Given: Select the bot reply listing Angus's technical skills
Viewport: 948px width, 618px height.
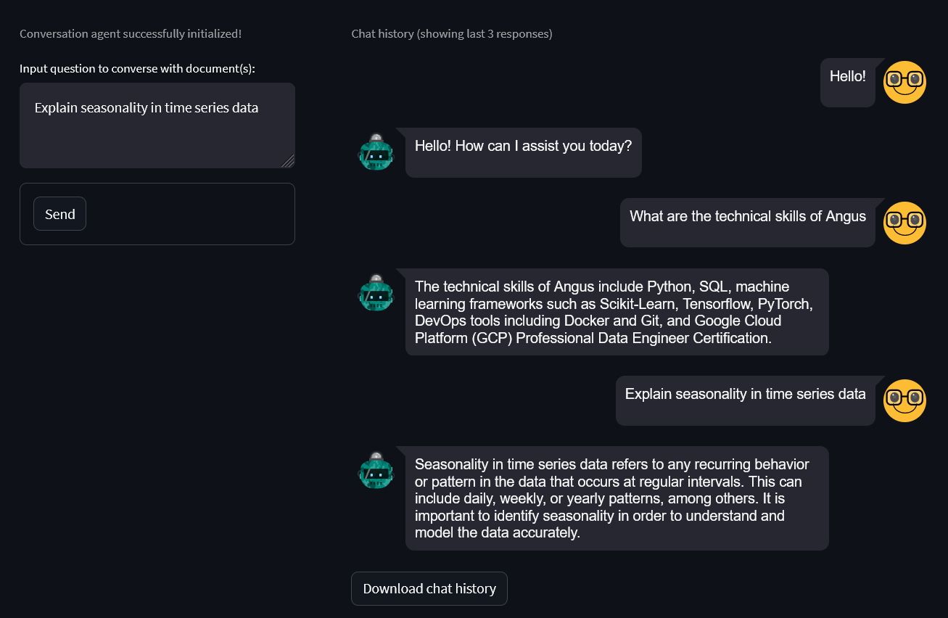Looking at the screenshot, I should click(x=617, y=312).
